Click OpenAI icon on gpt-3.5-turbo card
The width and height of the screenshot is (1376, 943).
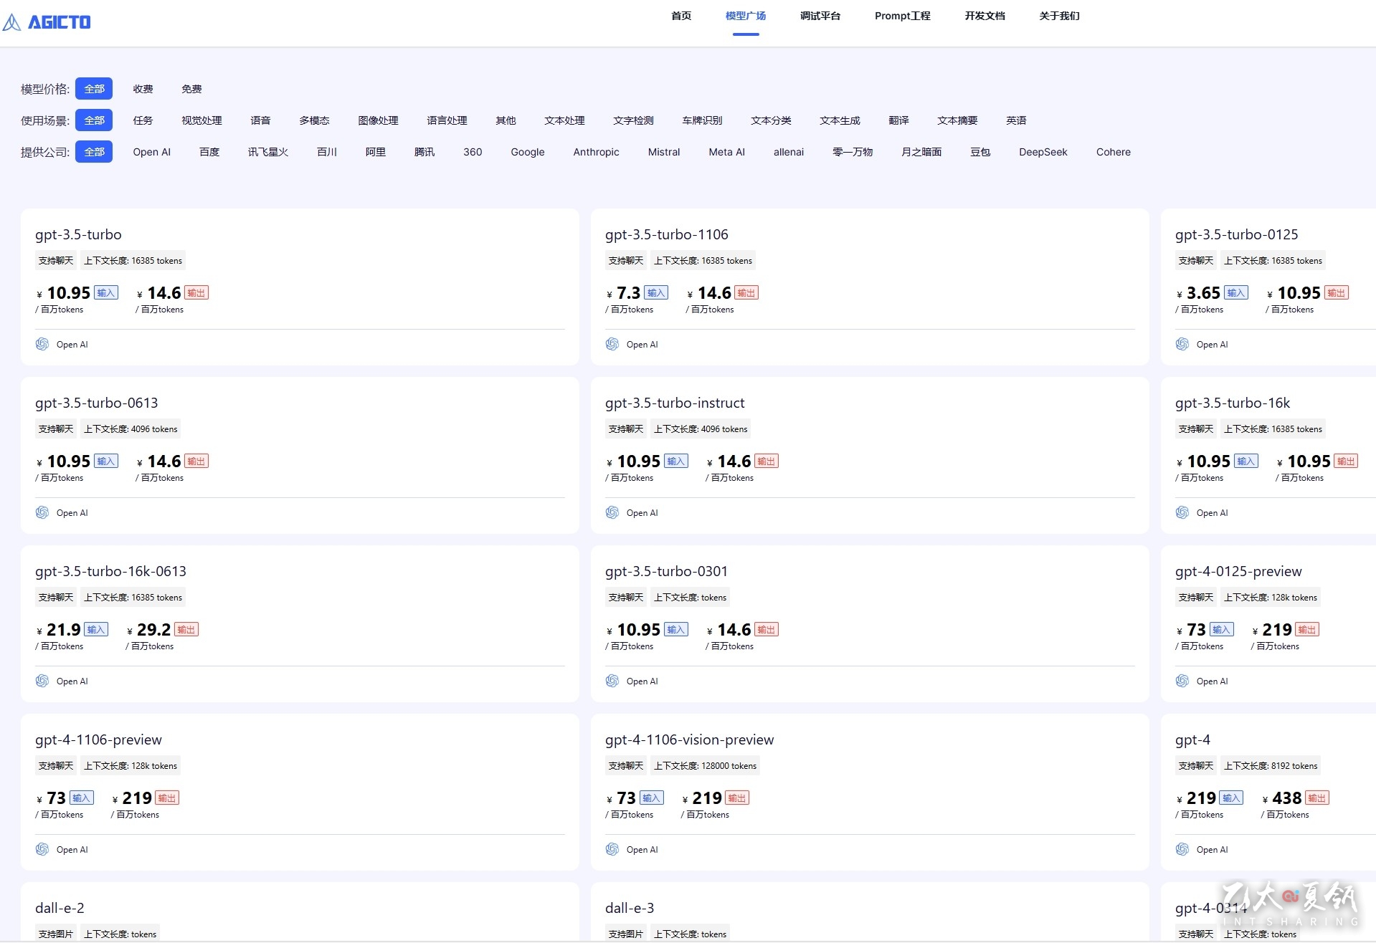click(x=42, y=344)
